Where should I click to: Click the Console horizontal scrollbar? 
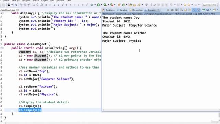[161, 110]
